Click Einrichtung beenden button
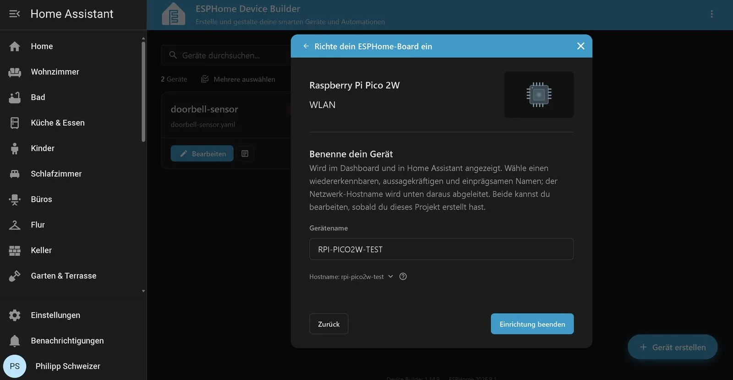The height and width of the screenshot is (380, 733). pos(532,324)
